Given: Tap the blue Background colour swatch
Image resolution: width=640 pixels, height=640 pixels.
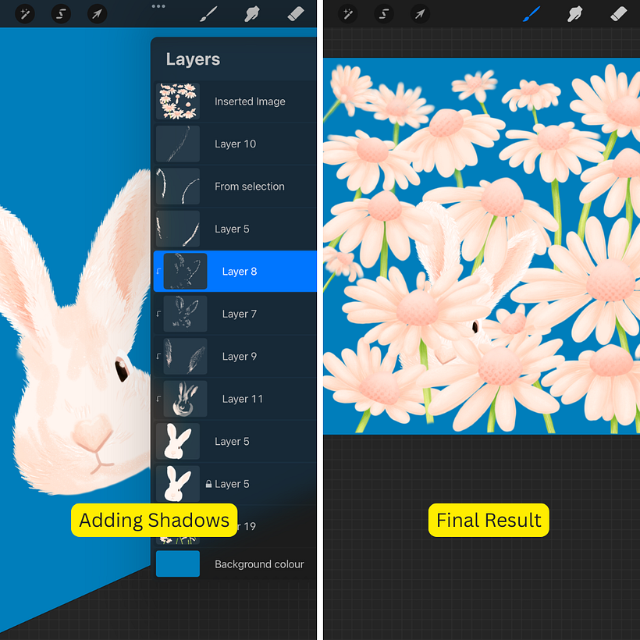Looking at the screenshot, I should point(178,564).
